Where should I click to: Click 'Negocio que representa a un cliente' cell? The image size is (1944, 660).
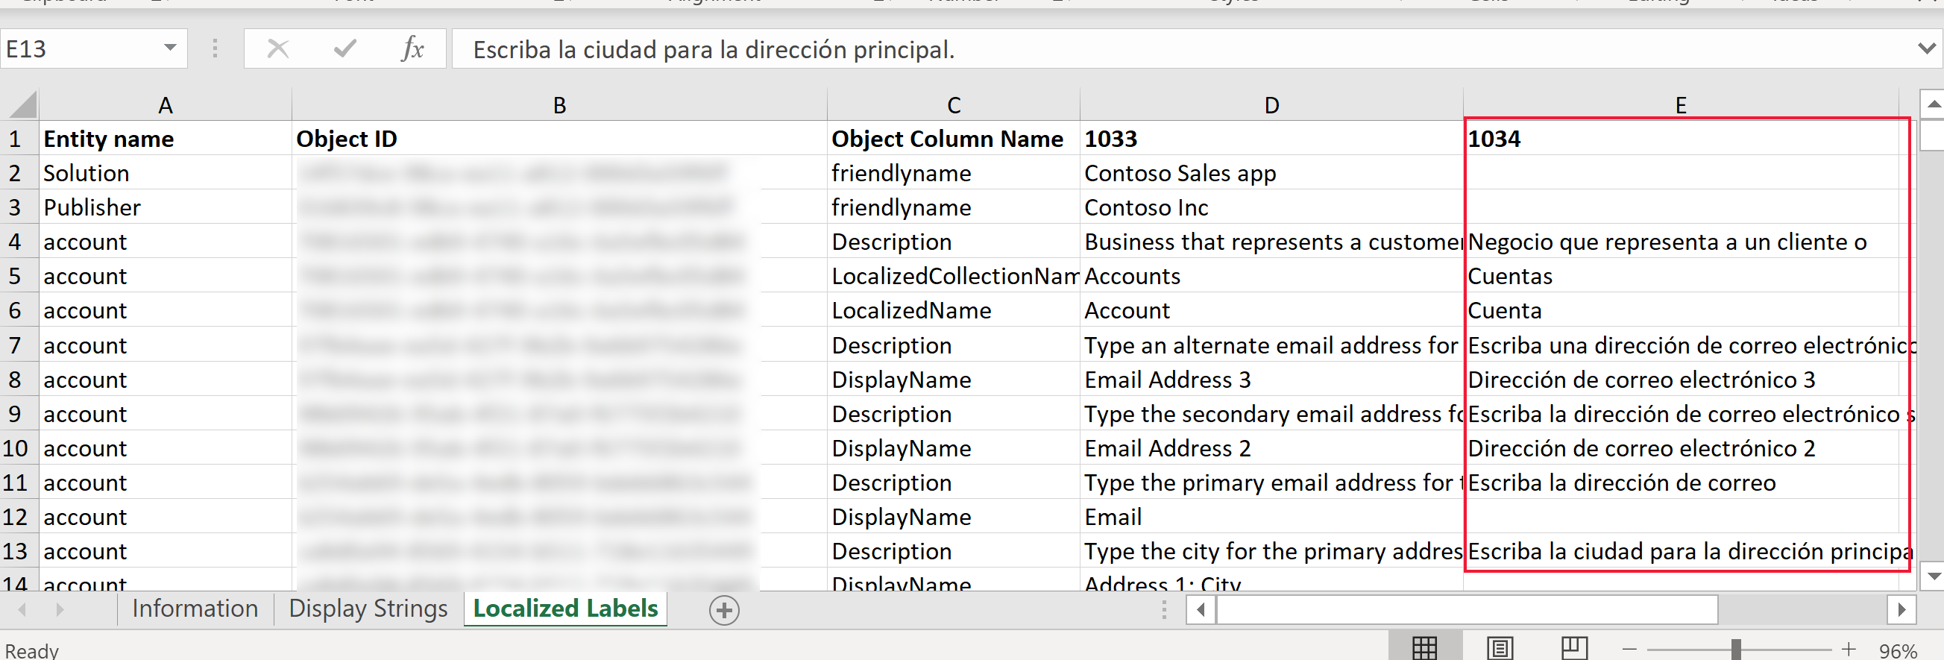click(x=1681, y=242)
